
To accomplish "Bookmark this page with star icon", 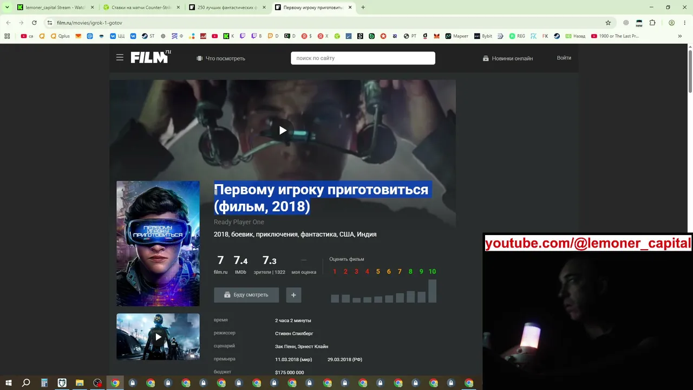I will pyautogui.click(x=608, y=23).
